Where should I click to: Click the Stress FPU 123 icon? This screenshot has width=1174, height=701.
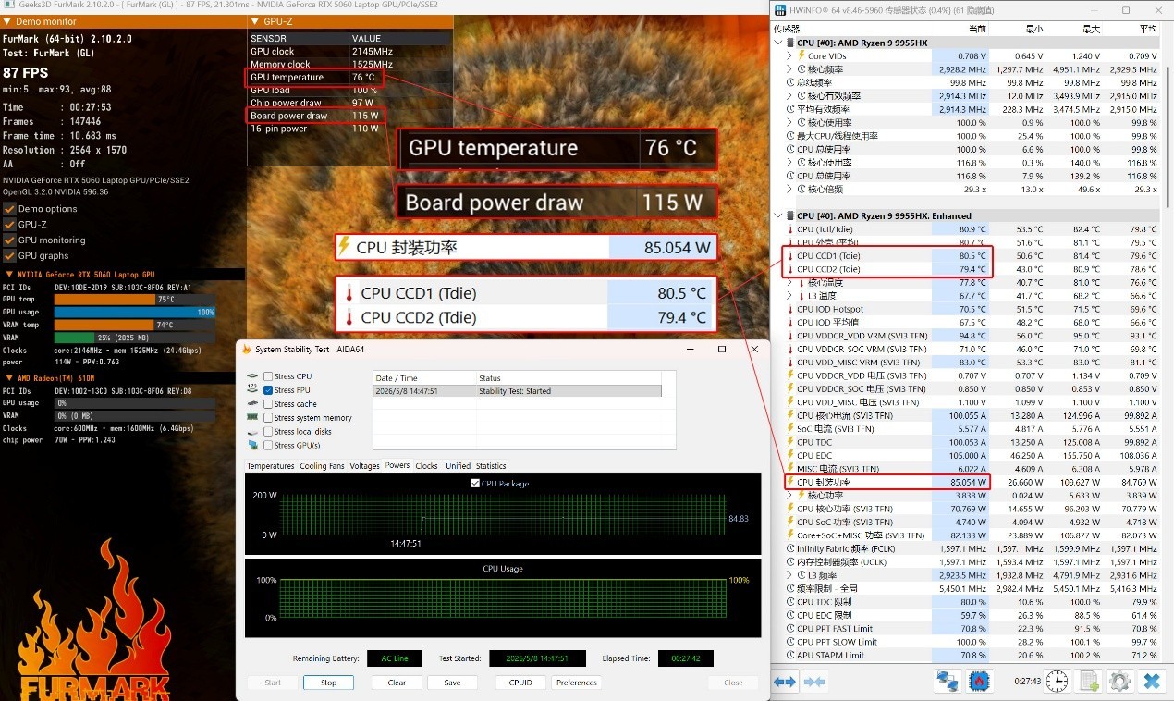coord(252,390)
